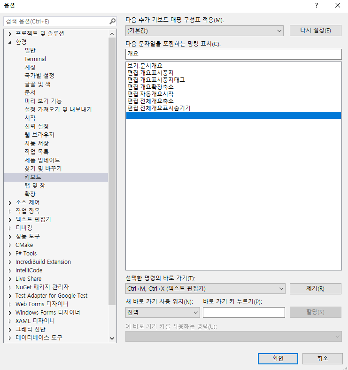Click the search magnifier icon in options search box
This screenshot has height=370, width=348.
112,22
